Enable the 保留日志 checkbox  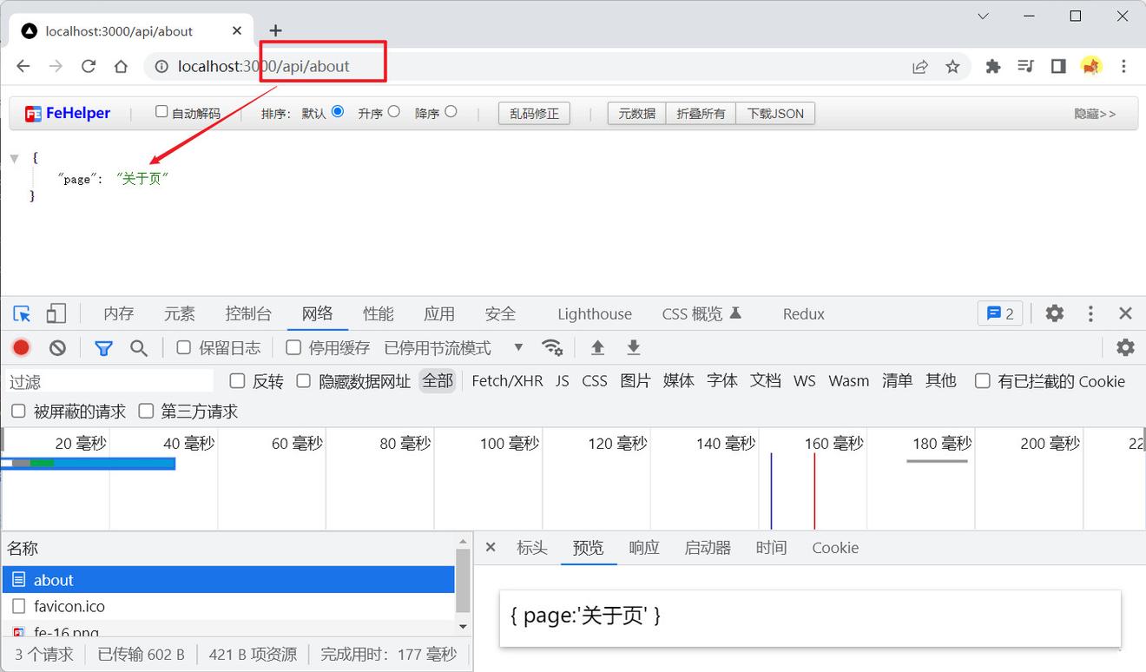184,347
